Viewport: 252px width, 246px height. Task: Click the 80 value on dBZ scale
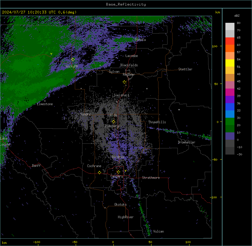click(x=239, y=23)
